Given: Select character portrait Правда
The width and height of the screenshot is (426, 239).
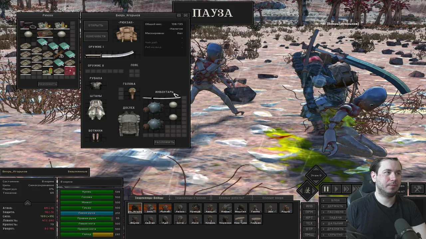Looking at the screenshot, I should pos(195,208).
